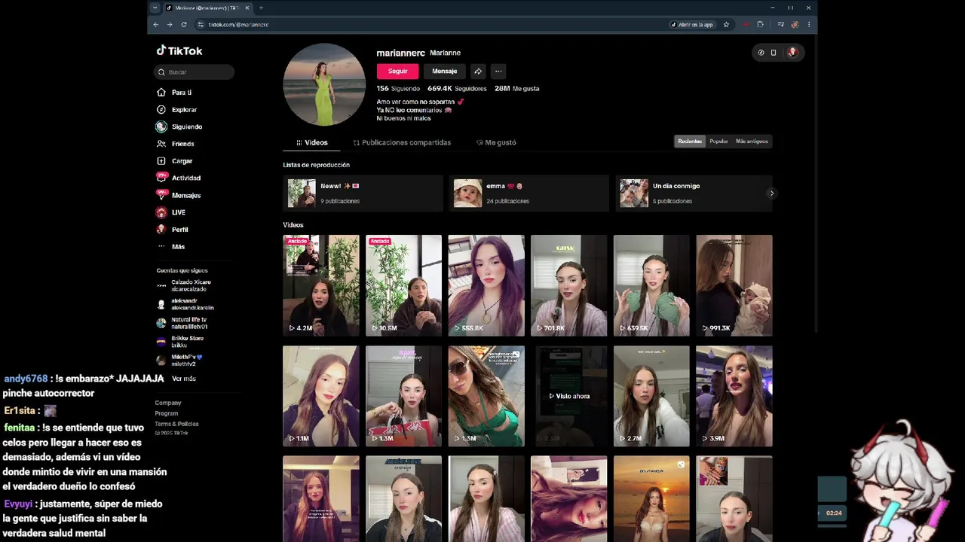This screenshot has width=965, height=542.
Task: Open tab search dropdown arrow
Action: (155, 8)
